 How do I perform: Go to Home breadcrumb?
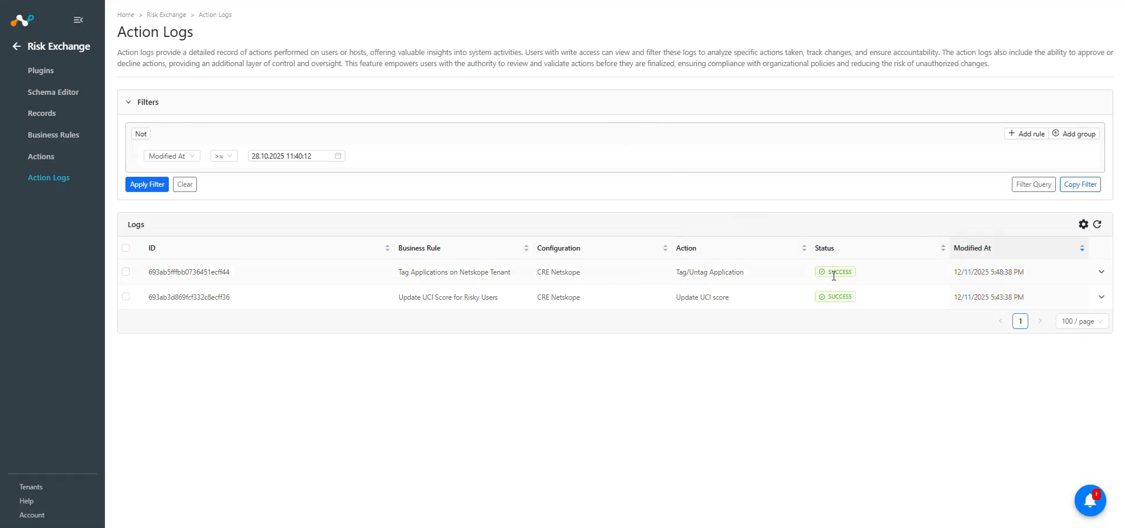(125, 15)
